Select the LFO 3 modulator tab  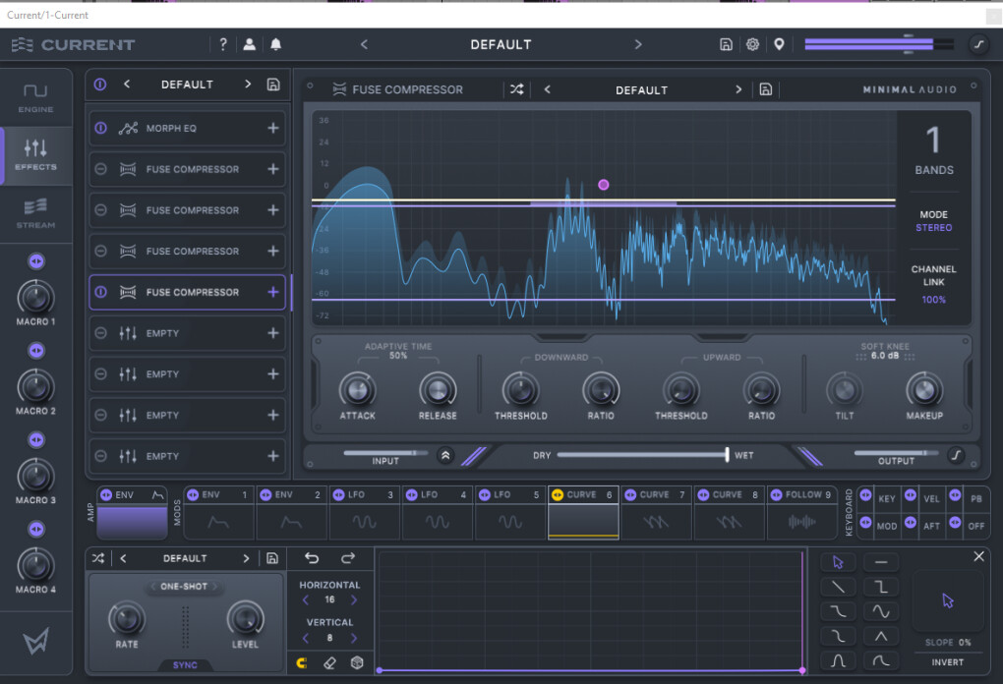pyautogui.click(x=365, y=513)
